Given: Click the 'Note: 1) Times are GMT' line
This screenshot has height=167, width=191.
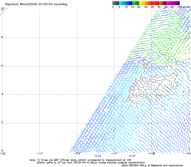Looking at the screenshot, I should click(x=80, y=160).
